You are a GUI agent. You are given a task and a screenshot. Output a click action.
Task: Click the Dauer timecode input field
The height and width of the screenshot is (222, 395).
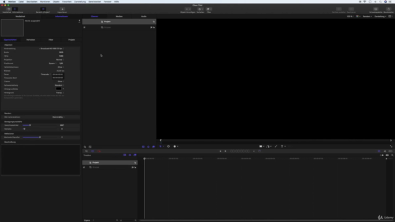tap(58, 75)
